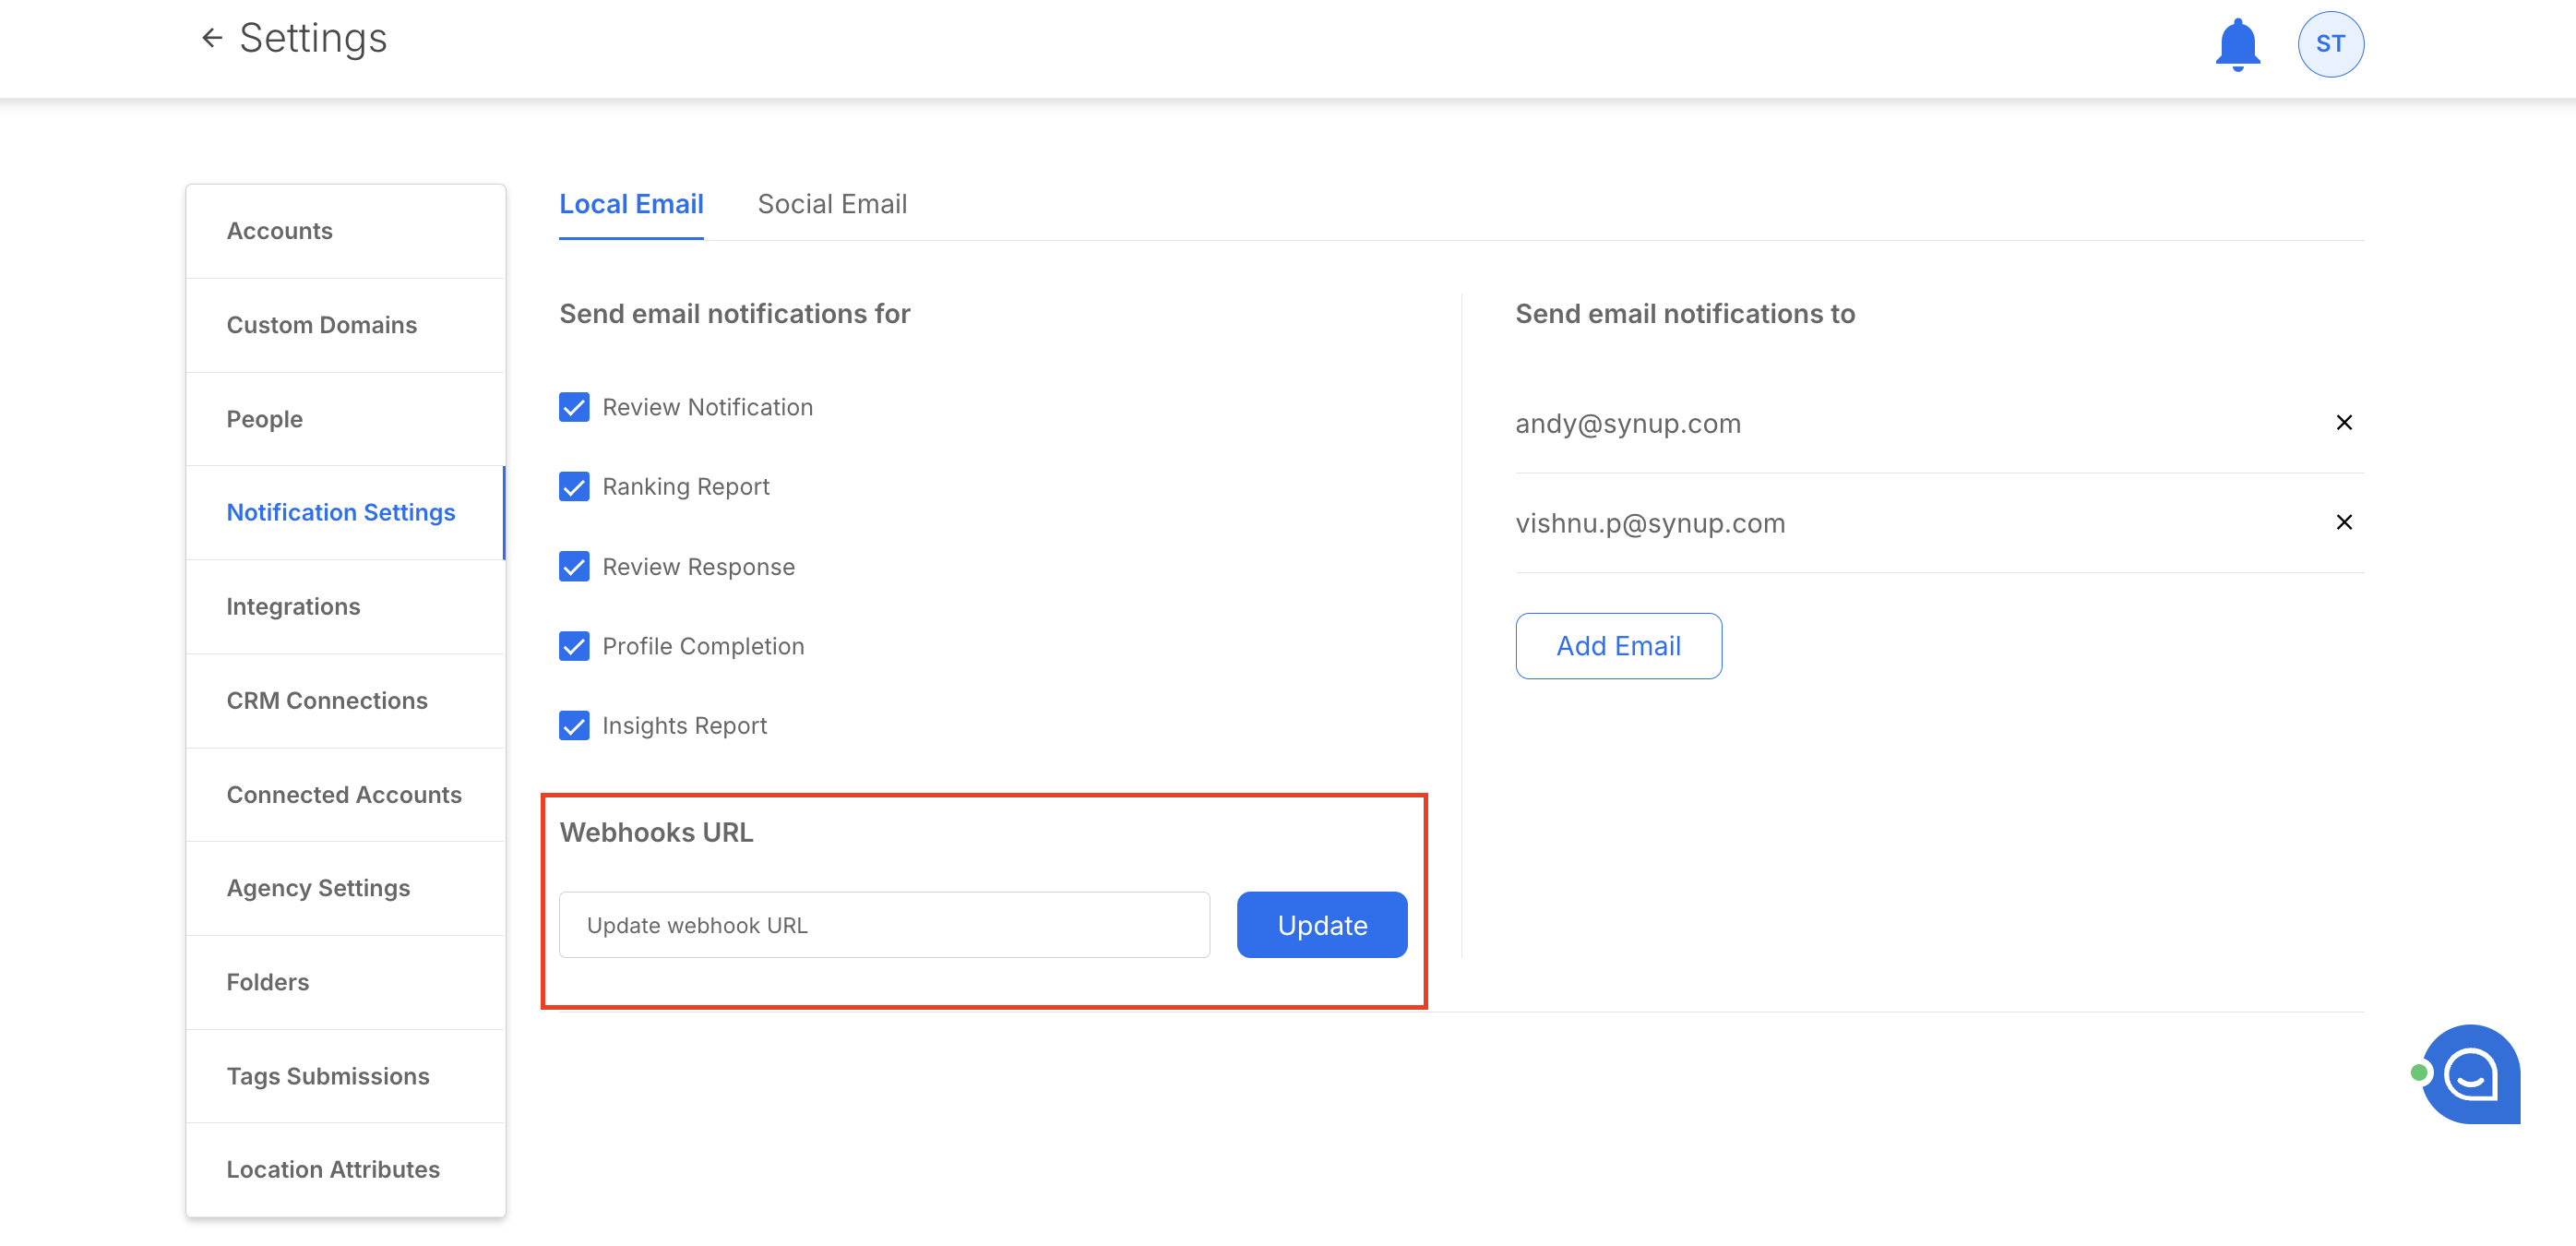The image size is (2576, 1246).
Task: Open CRM Connections settings
Action: coord(327,701)
